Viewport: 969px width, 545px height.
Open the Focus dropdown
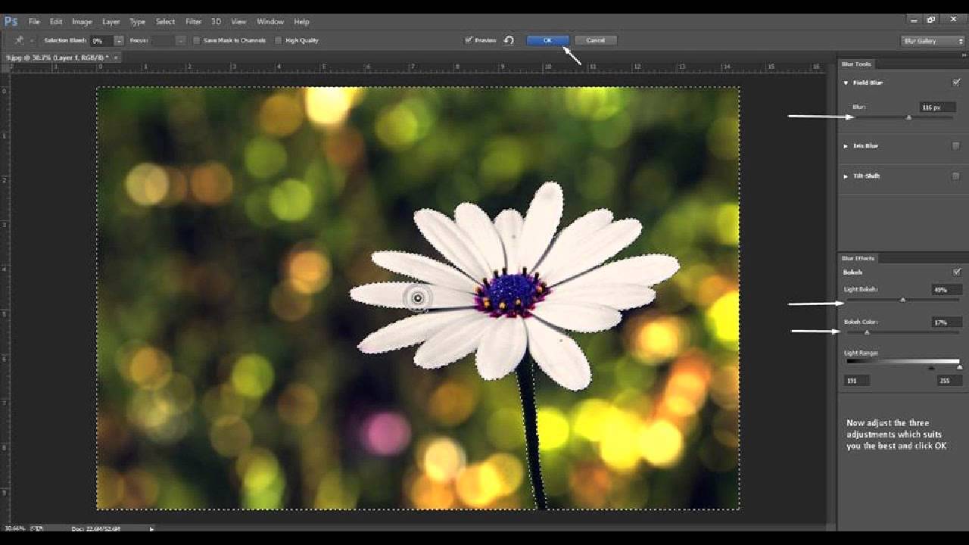[x=179, y=40]
